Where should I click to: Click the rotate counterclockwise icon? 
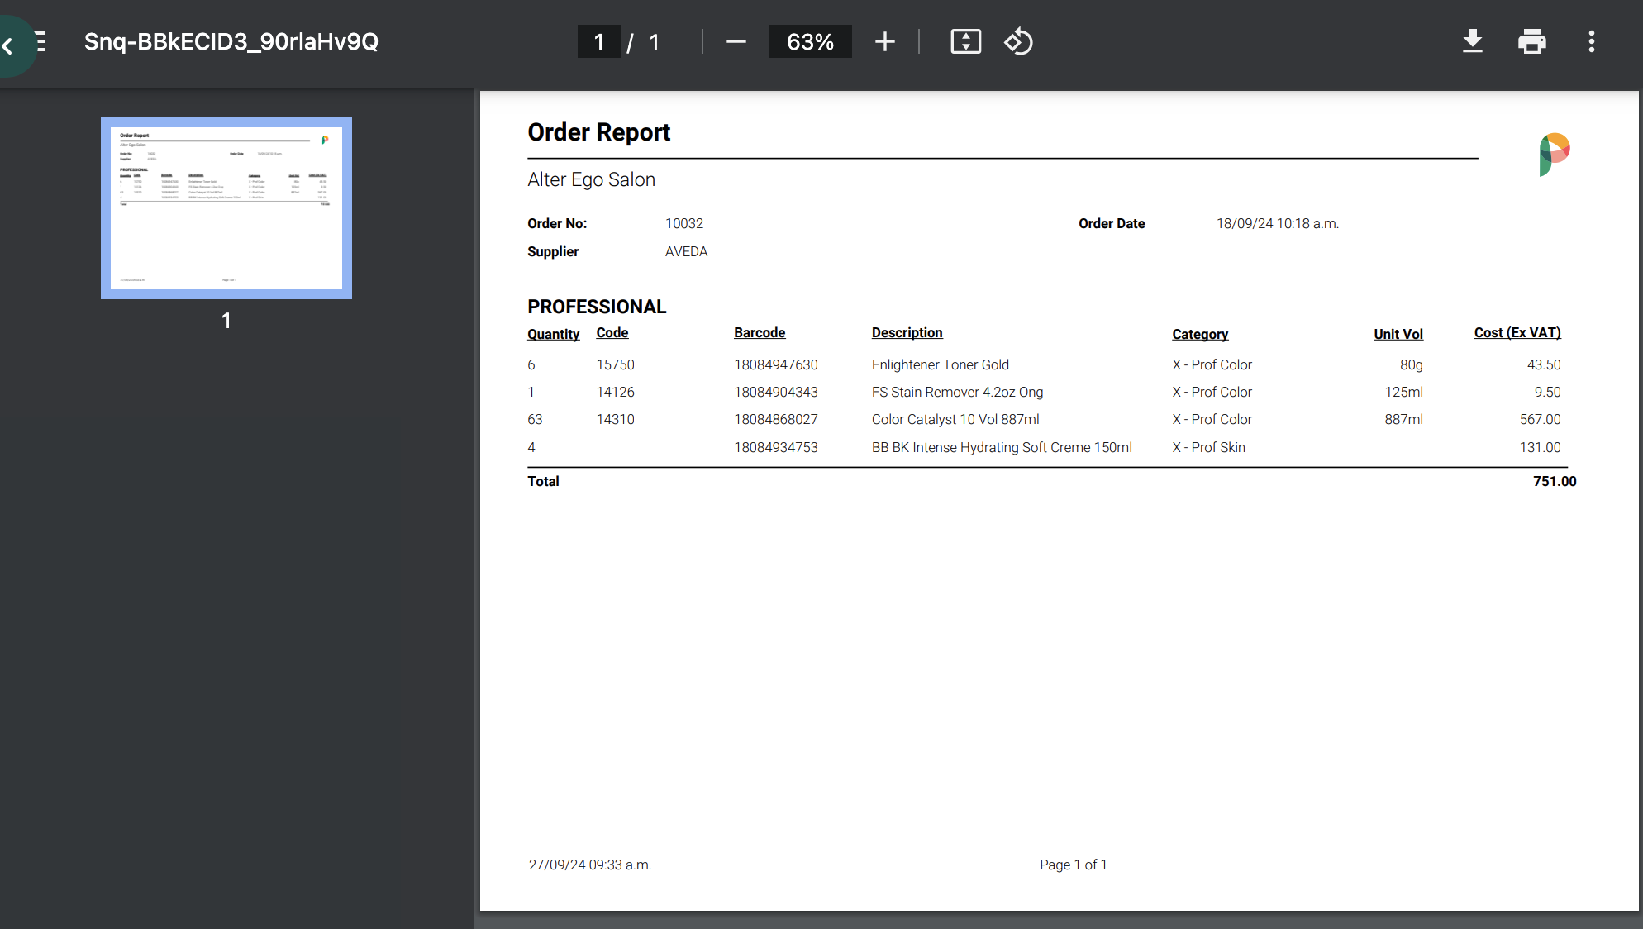[1018, 41]
